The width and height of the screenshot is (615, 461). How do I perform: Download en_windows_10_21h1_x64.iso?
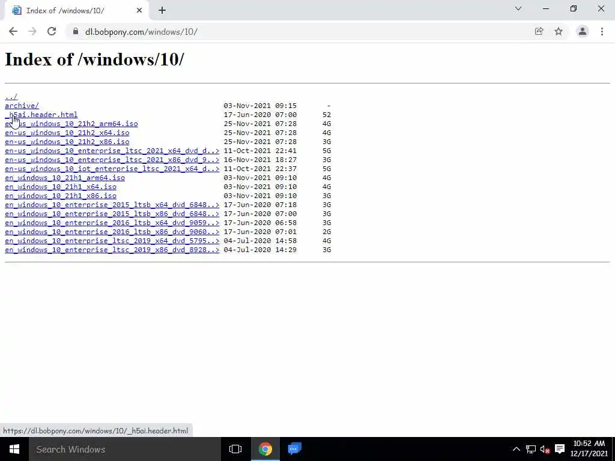click(x=61, y=187)
